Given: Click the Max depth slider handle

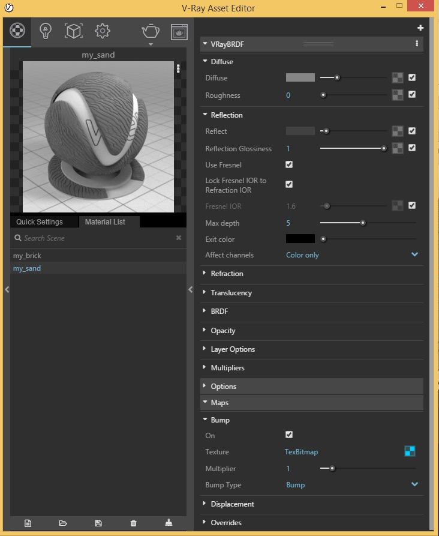Looking at the screenshot, I should (x=363, y=223).
